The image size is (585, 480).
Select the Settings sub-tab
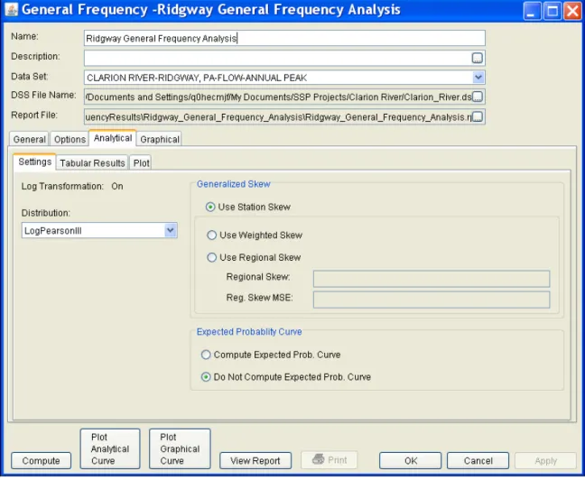click(34, 162)
